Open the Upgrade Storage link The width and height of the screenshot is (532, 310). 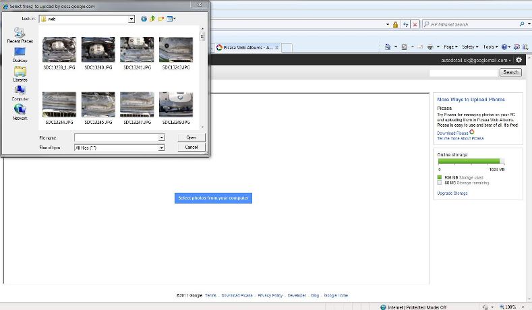point(452,193)
